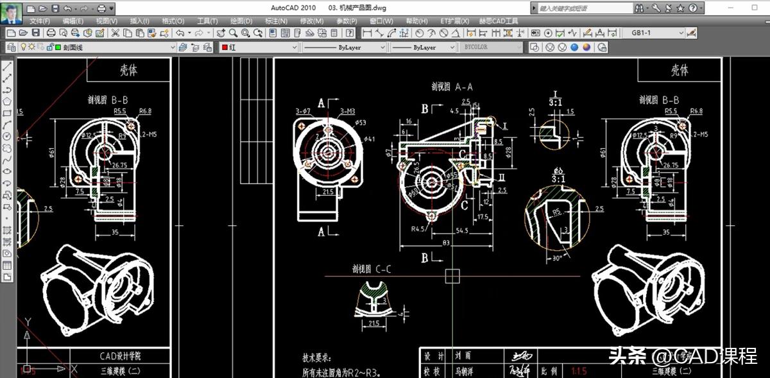The width and height of the screenshot is (770, 378).
Task: Open the 赫思CAD工具 menu
Action: click(499, 21)
